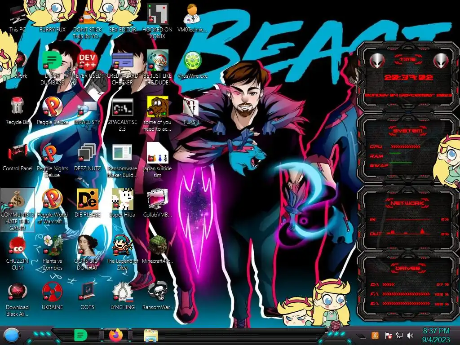The image size is (460, 345).
Task: Open the CREDIT CARD CHECKER icon
Action: 122,68
